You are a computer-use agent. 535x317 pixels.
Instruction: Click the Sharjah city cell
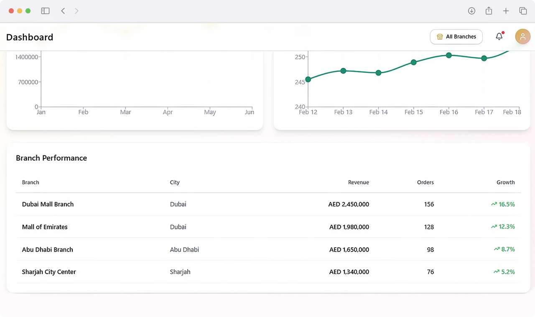click(180, 272)
